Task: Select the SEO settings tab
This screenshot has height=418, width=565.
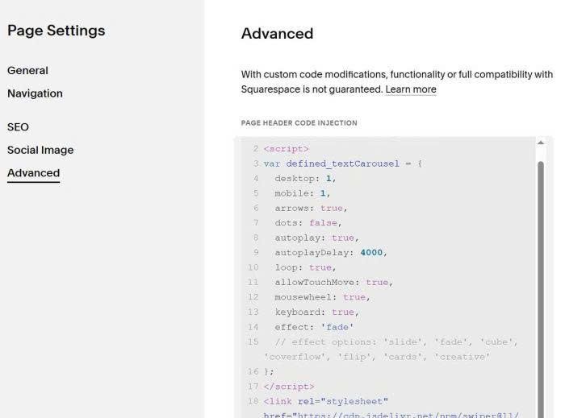Action: (18, 127)
